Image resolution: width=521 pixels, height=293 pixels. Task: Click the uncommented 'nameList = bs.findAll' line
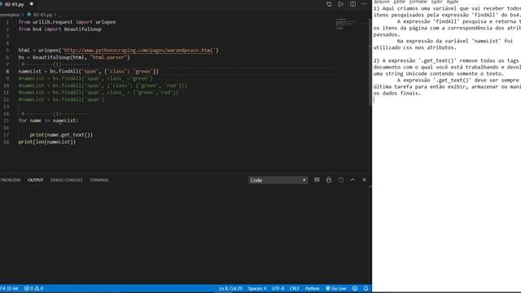click(x=89, y=71)
